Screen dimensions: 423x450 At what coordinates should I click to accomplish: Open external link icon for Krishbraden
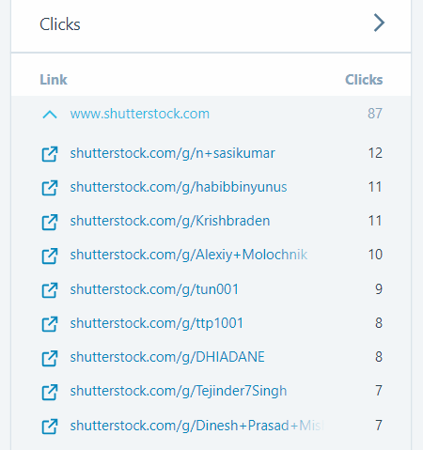pos(50,222)
